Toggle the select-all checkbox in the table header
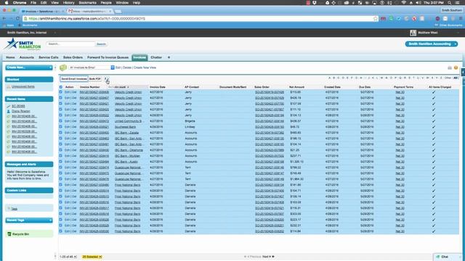Image resolution: width=465 pixels, height=261 pixels. [61, 87]
